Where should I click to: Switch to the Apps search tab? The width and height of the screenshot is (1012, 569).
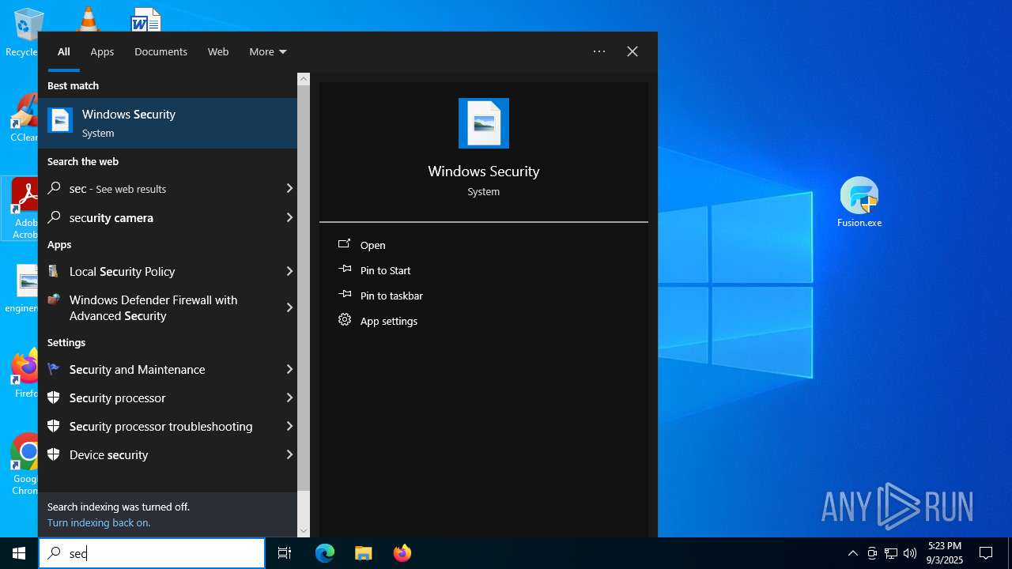click(102, 51)
